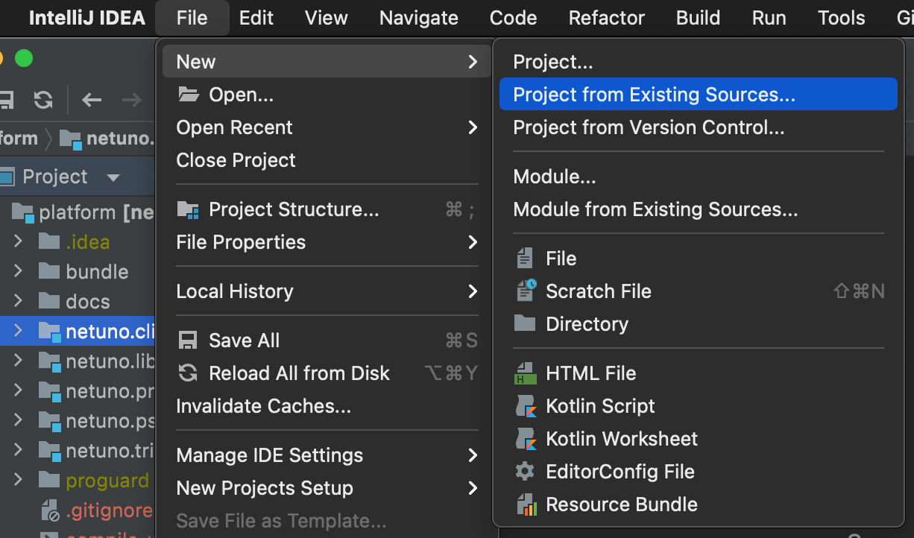The height and width of the screenshot is (538, 914).
Task: Choose Module from Existing Sources
Action: point(655,209)
